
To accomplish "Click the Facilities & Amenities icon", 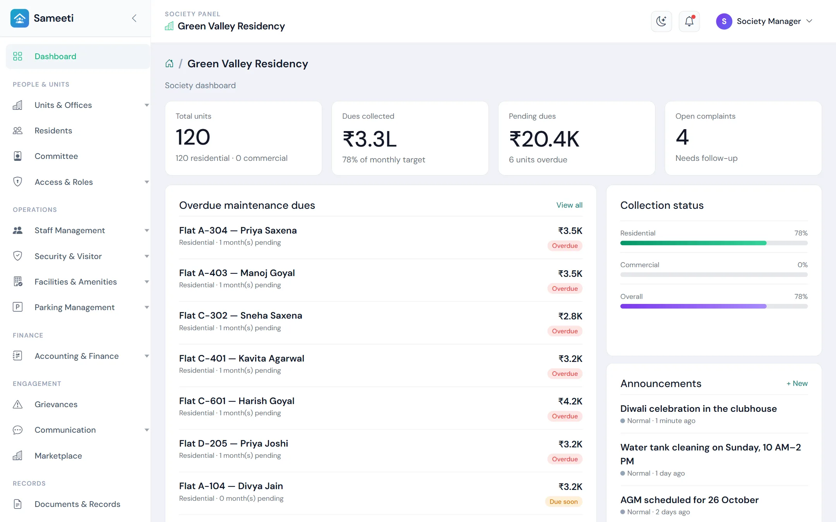I will pyautogui.click(x=18, y=281).
